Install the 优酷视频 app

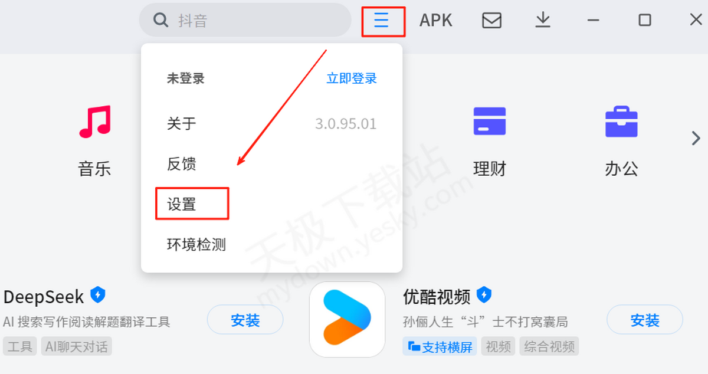click(x=645, y=320)
